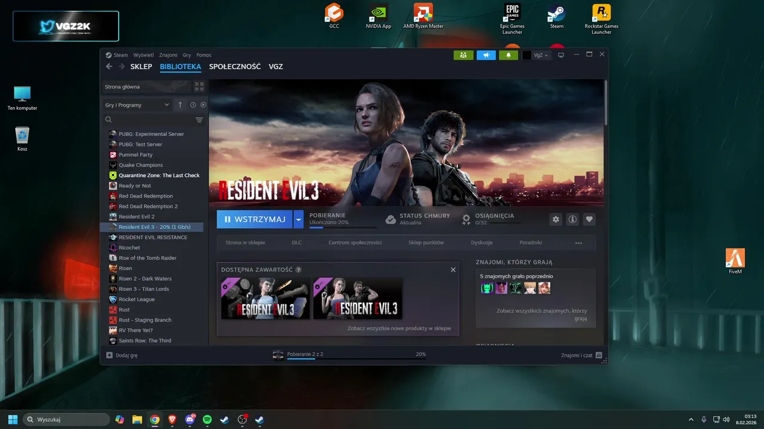Add Resident Evil 3 to favorites heart
This screenshot has height=429, width=764.
pyautogui.click(x=589, y=219)
